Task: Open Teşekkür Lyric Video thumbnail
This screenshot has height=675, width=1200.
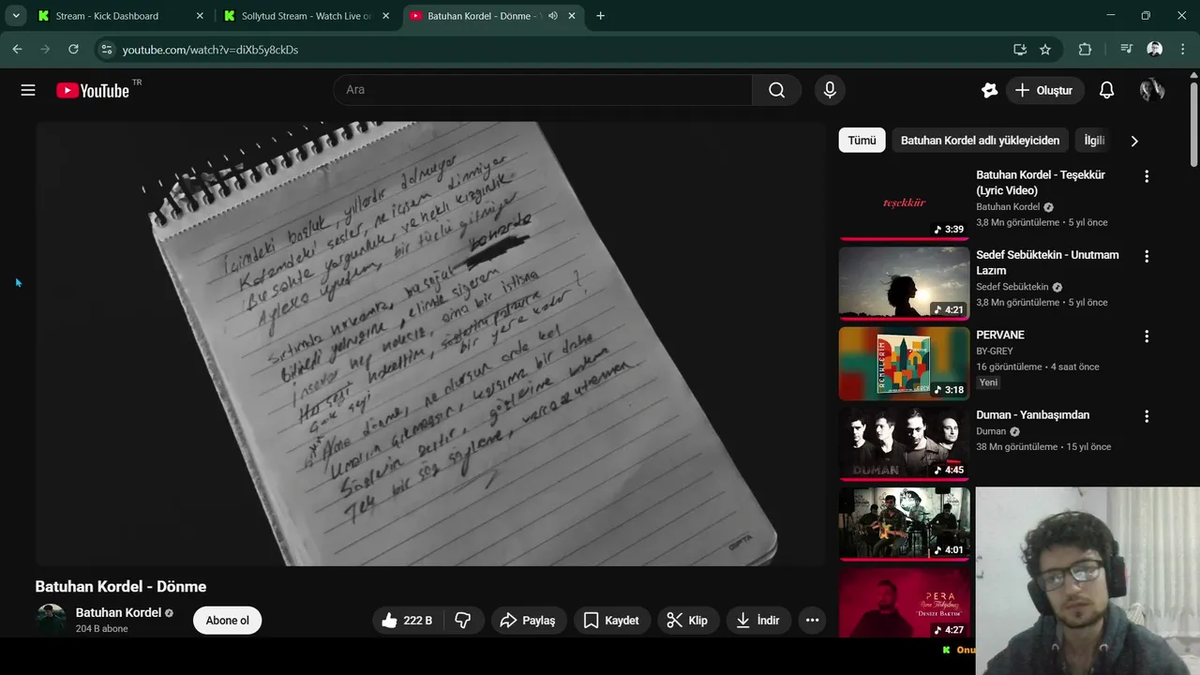Action: [904, 203]
